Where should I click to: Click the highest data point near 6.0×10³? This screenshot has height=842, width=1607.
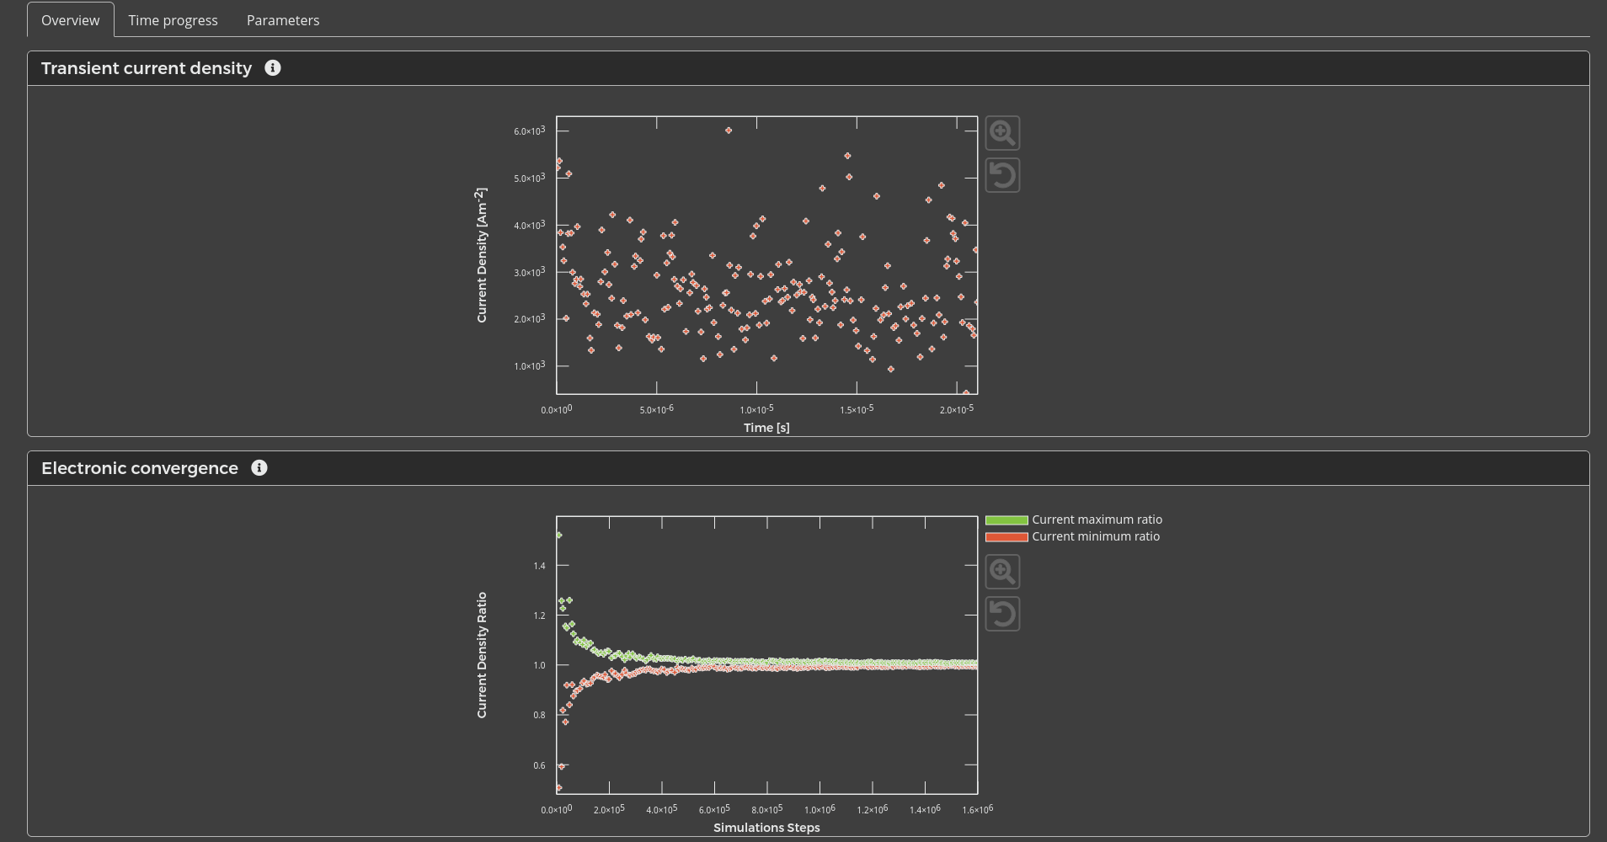729,131
